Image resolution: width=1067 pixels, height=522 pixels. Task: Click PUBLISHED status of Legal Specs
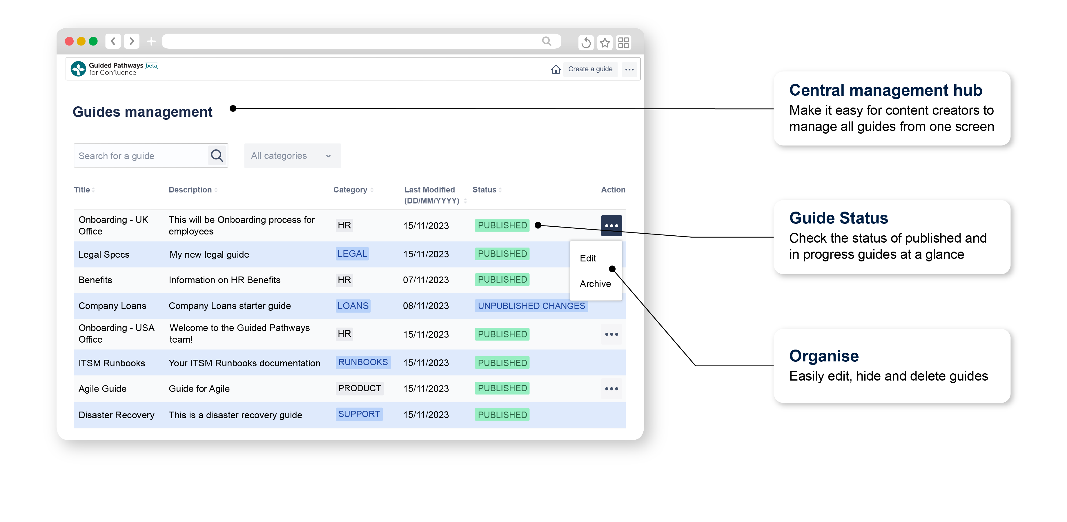tap(502, 254)
